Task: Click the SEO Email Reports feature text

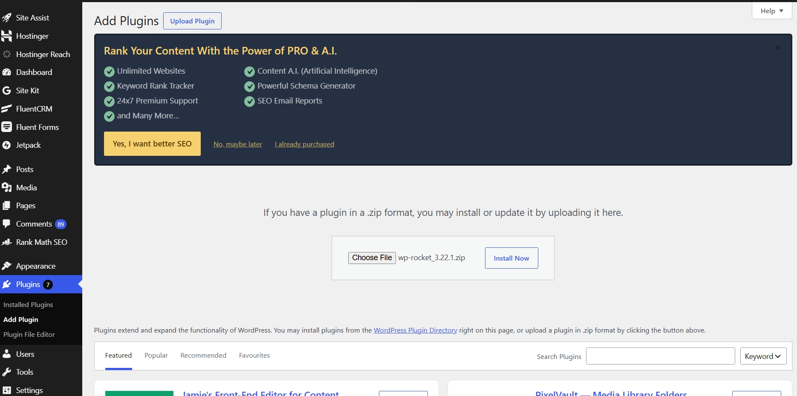Action: tap(290, 101)
